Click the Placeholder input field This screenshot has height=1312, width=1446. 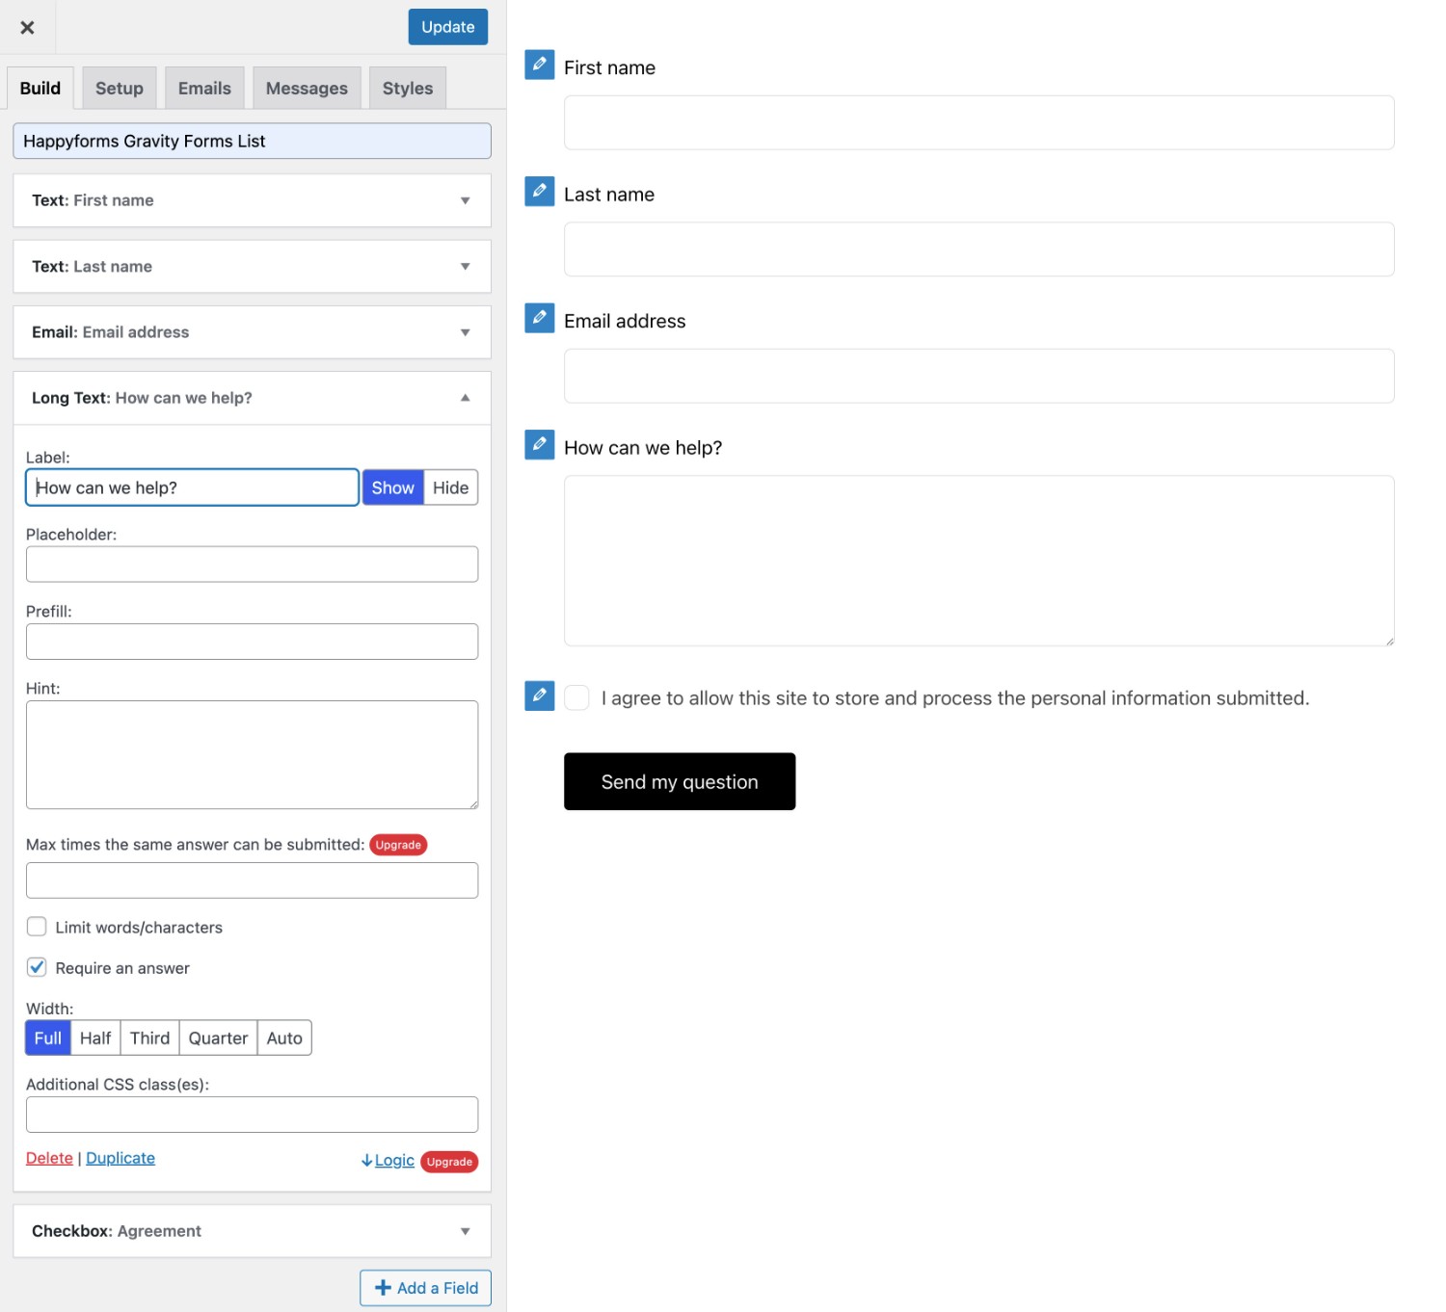coord(252,564)
